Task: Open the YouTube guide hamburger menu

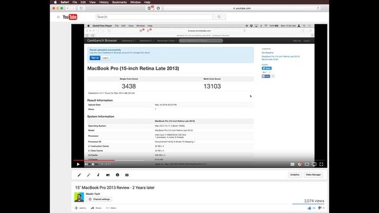Action: click(58, 17)
